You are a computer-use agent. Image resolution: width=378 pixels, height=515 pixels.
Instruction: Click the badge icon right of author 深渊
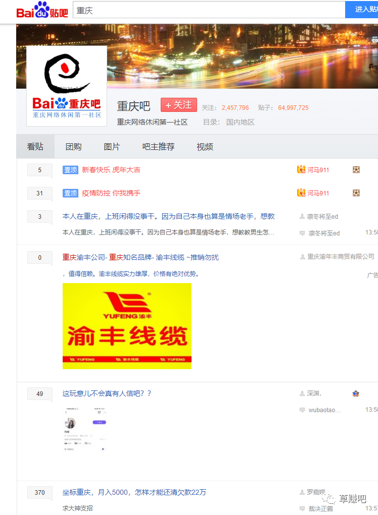click(x=356, y=393)
